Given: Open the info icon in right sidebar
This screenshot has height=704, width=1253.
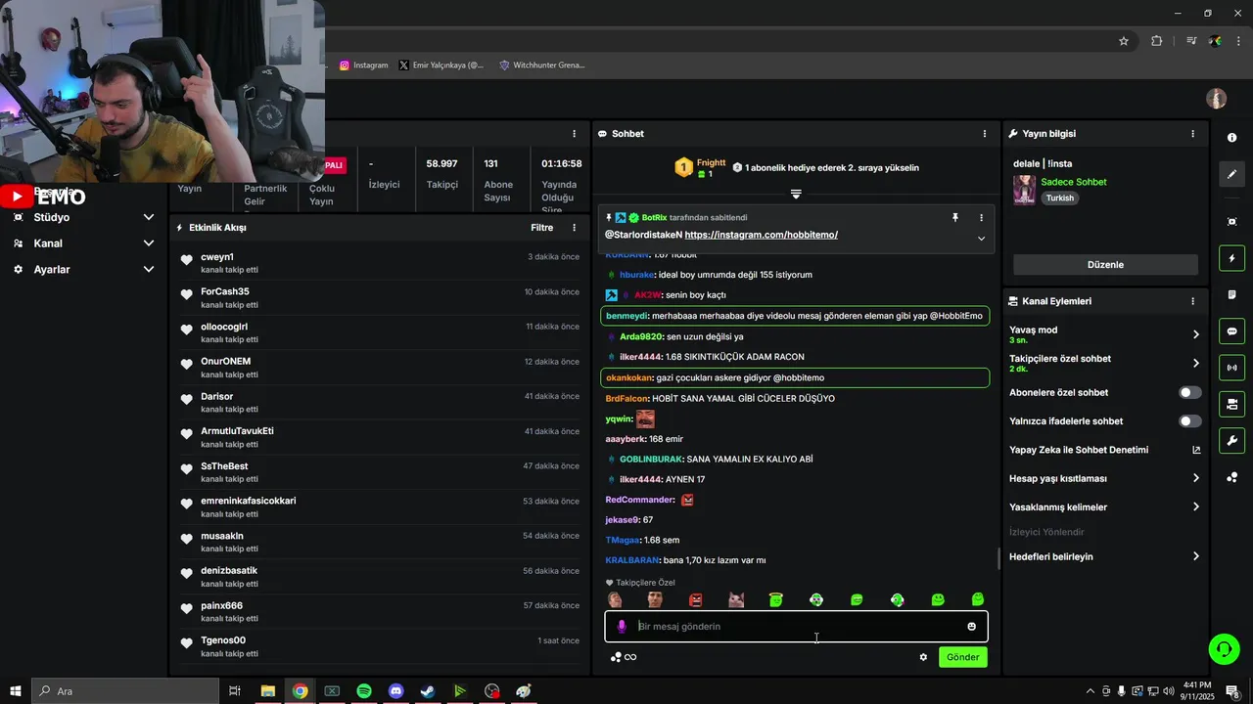Looking at the screenshot, I should 1231,138.
